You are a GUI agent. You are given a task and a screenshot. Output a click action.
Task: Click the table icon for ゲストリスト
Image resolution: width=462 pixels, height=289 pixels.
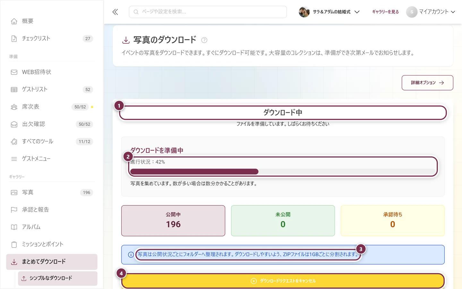[x=14, y=90]
